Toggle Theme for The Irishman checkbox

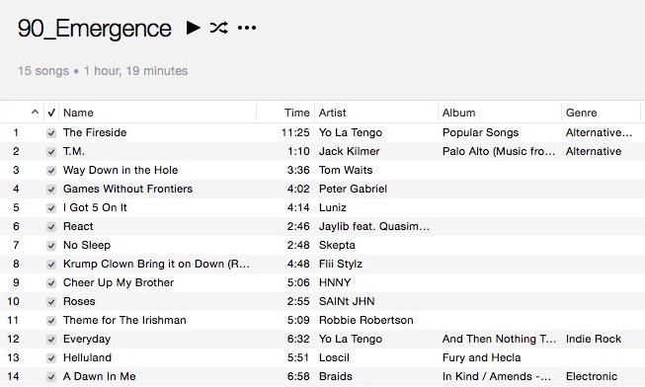51,321
